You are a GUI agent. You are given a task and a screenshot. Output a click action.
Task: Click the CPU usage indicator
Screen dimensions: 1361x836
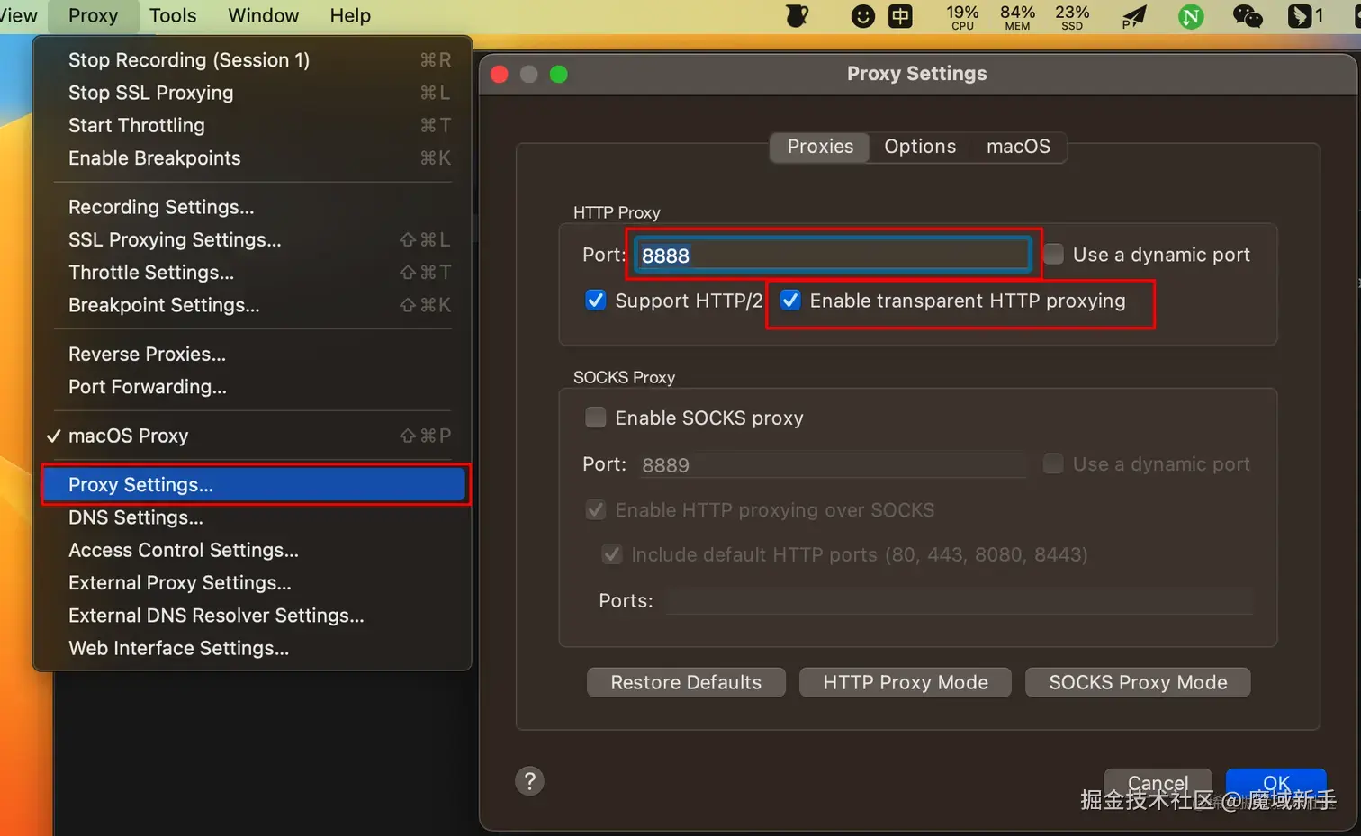click(x=962, y=16)
